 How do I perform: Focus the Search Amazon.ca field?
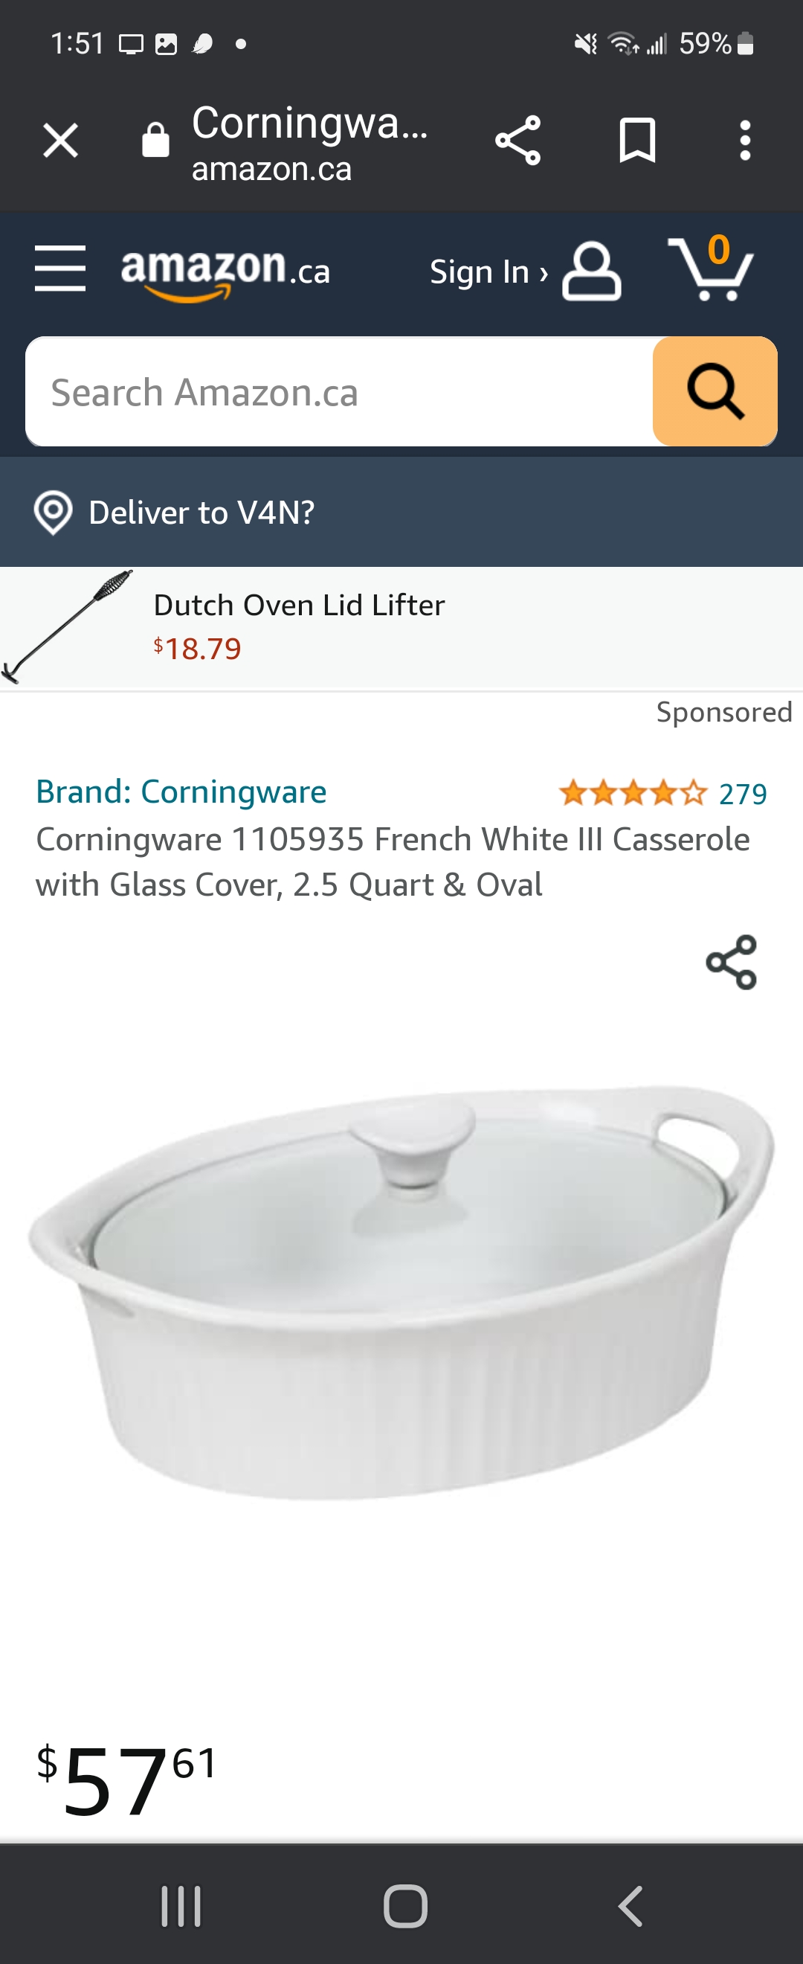click(x=339, y=392)
